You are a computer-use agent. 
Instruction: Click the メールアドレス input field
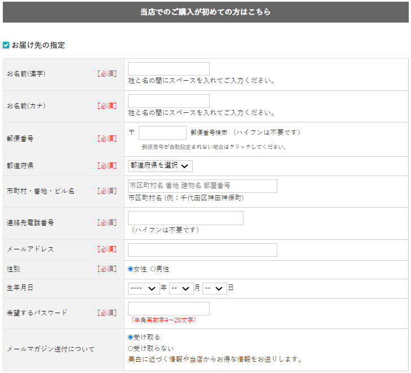click(x=202, y=249)
